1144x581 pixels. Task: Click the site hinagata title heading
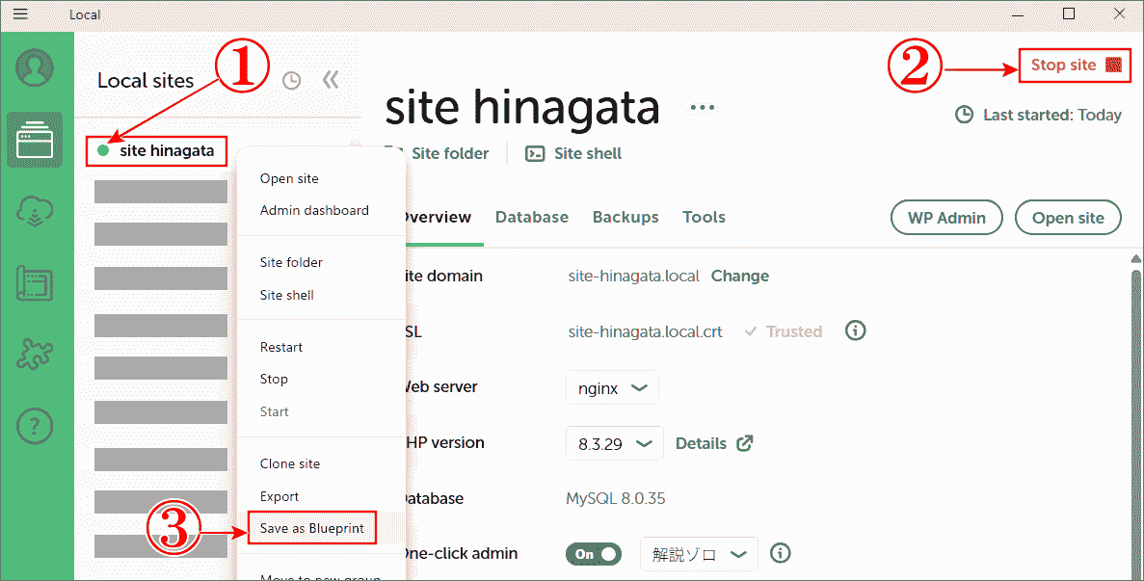pyautogui.click(x=522, y=107)
